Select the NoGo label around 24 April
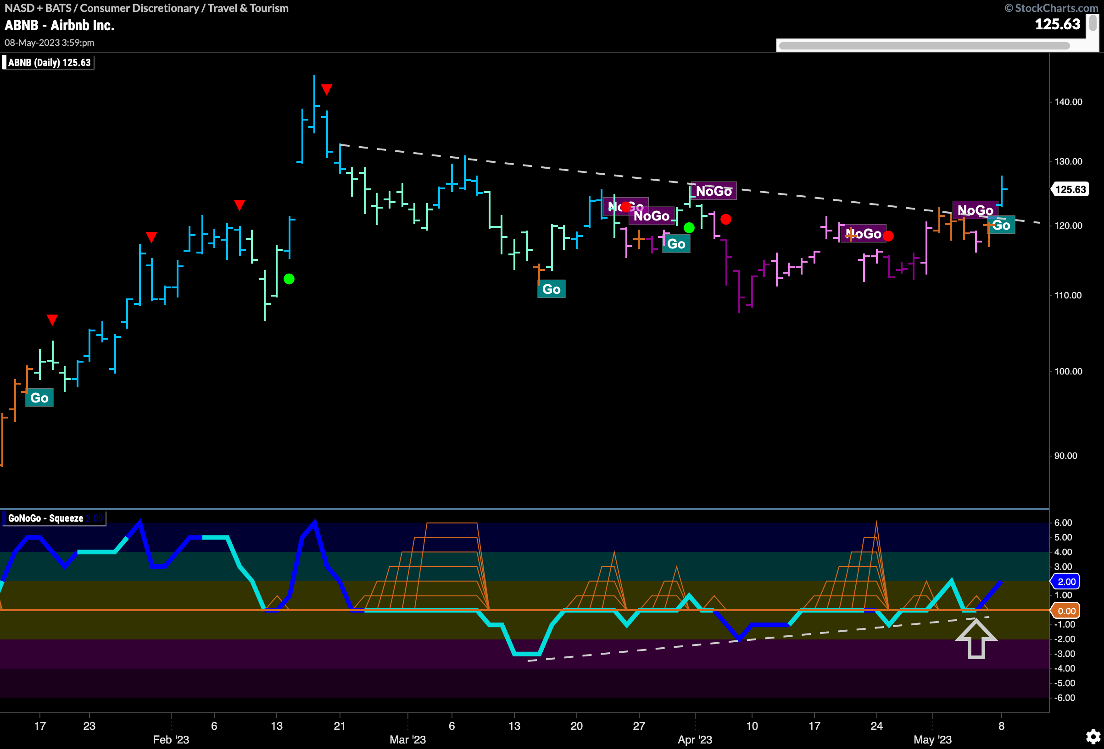Viewport: 1104px width, 749px height. (863, 233)
